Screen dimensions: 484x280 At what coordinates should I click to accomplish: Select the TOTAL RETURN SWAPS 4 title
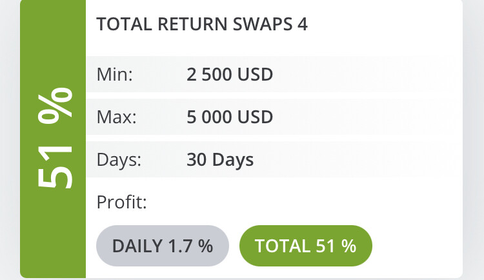tap(202, 25)
